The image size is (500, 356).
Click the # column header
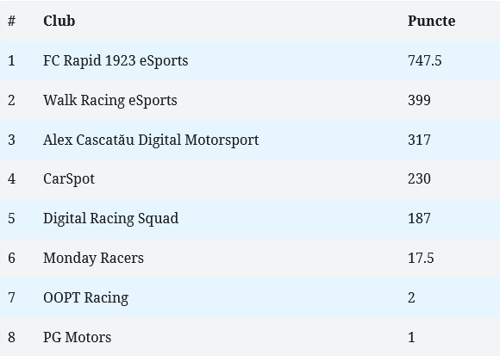(x=11, y=21)
